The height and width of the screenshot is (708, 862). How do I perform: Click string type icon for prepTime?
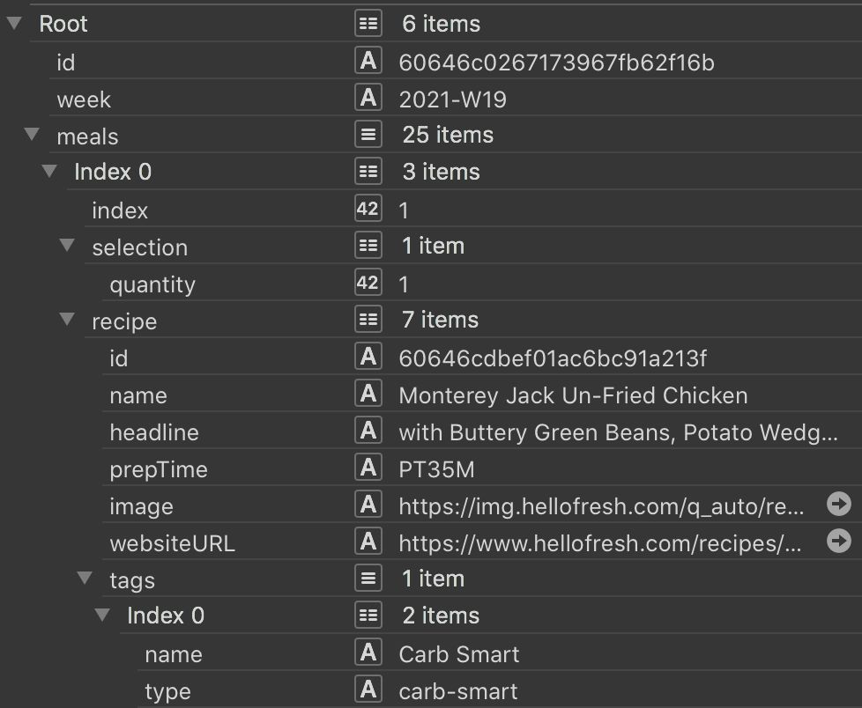tap(368, 468)
